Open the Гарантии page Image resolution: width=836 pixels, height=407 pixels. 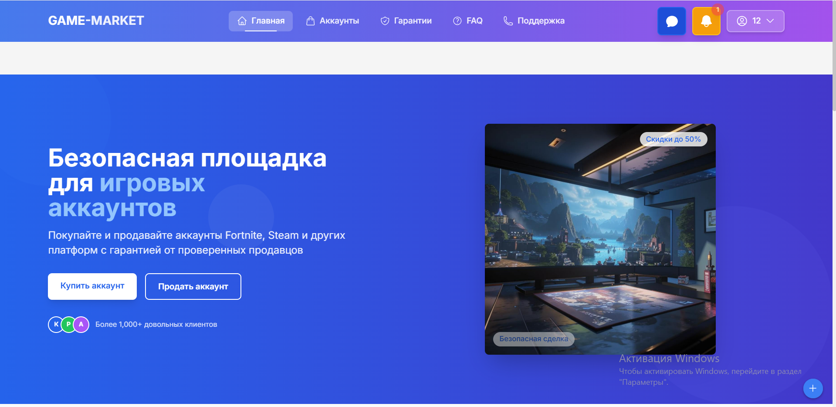(x=406, y=21)
